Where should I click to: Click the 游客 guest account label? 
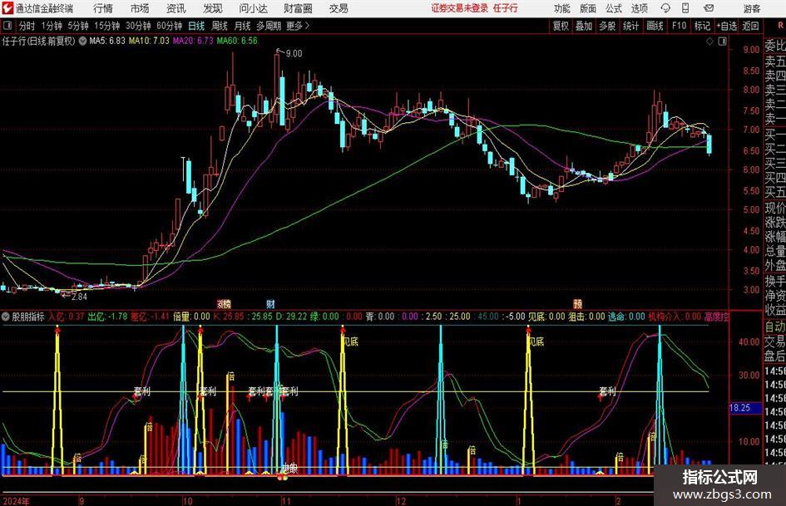tap(751, 8)
